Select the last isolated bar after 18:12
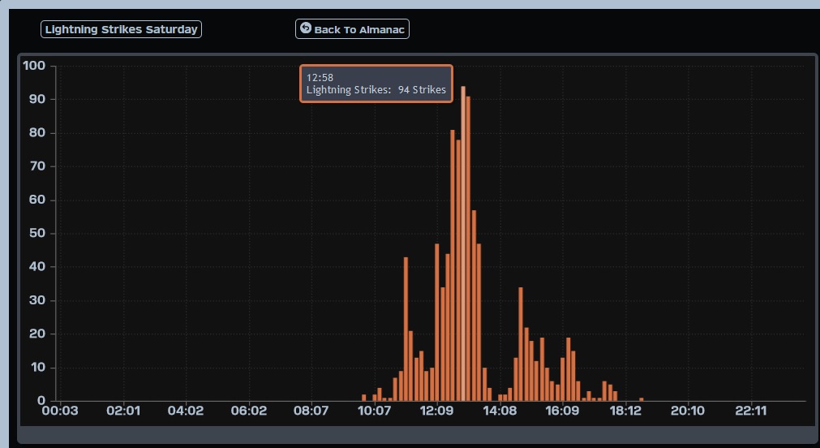This screenshot has width=820, height=448. [642, 399]
